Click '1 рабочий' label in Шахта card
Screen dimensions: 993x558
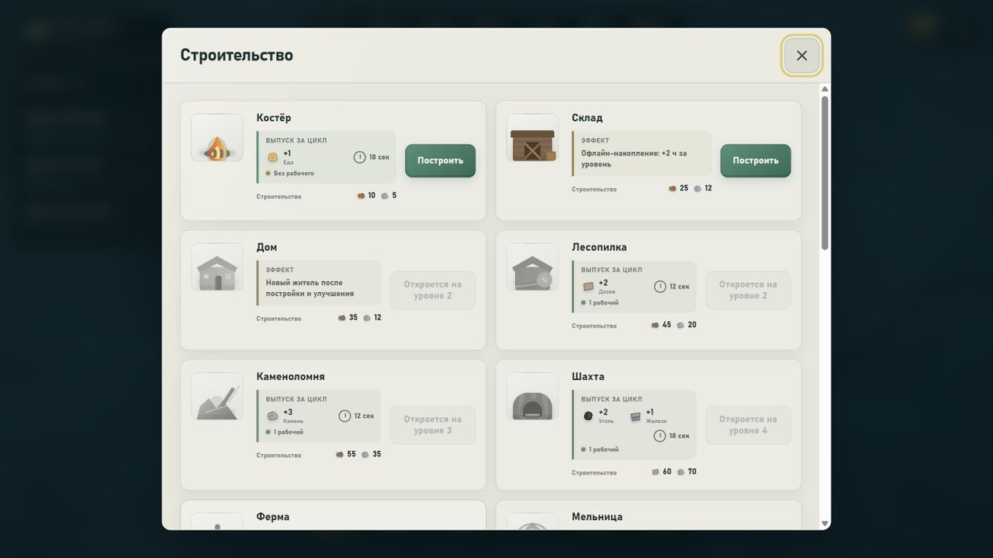604,449
